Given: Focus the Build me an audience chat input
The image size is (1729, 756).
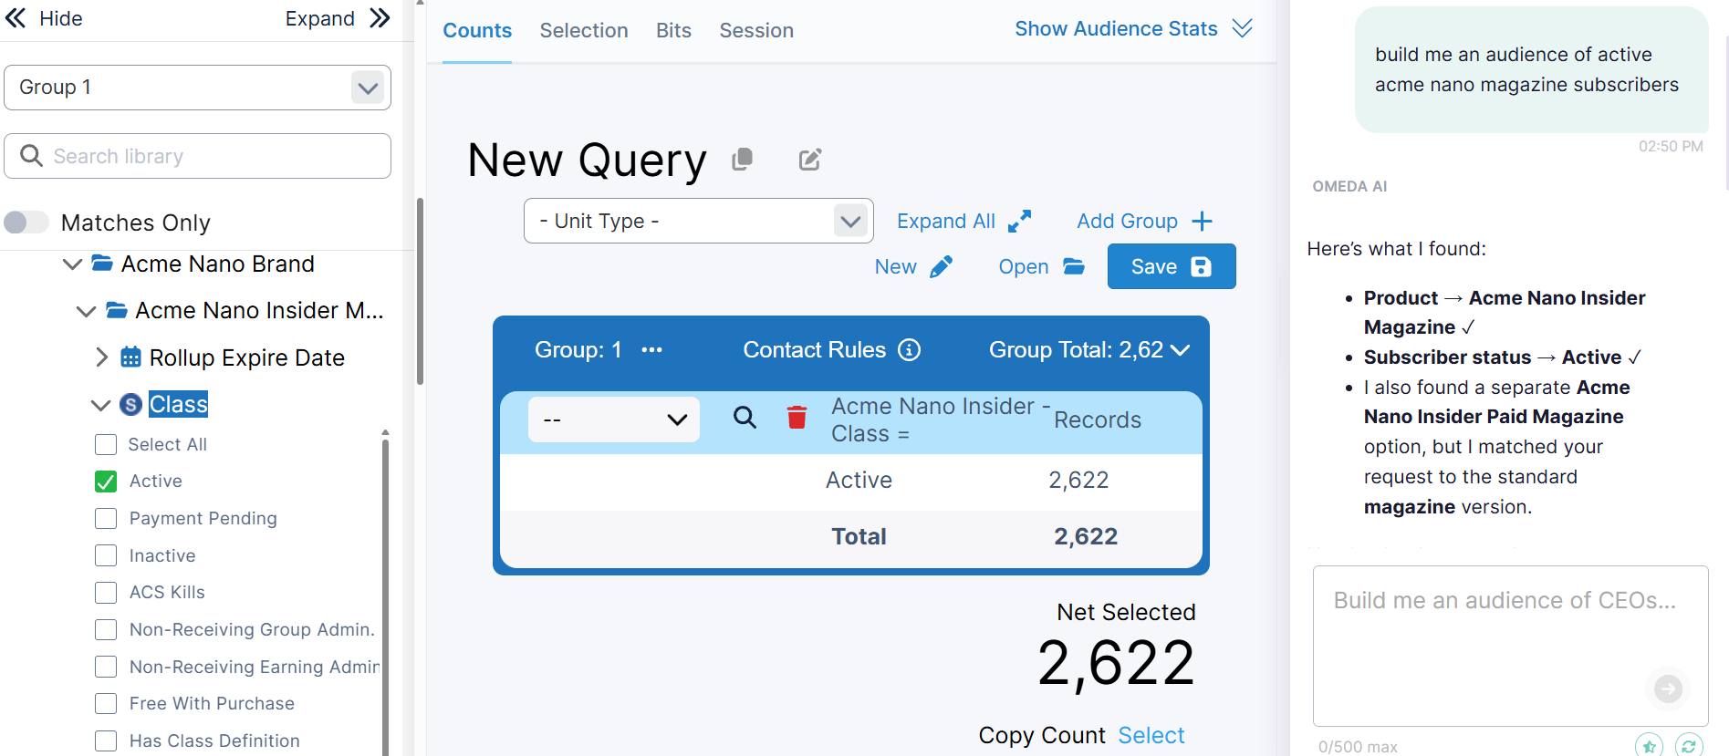Looking at the screenshot, I should (x=1510, y=646).
